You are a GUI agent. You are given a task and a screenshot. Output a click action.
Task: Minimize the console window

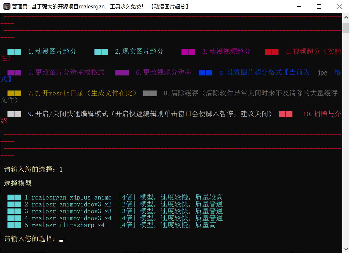tap(299, 6)
